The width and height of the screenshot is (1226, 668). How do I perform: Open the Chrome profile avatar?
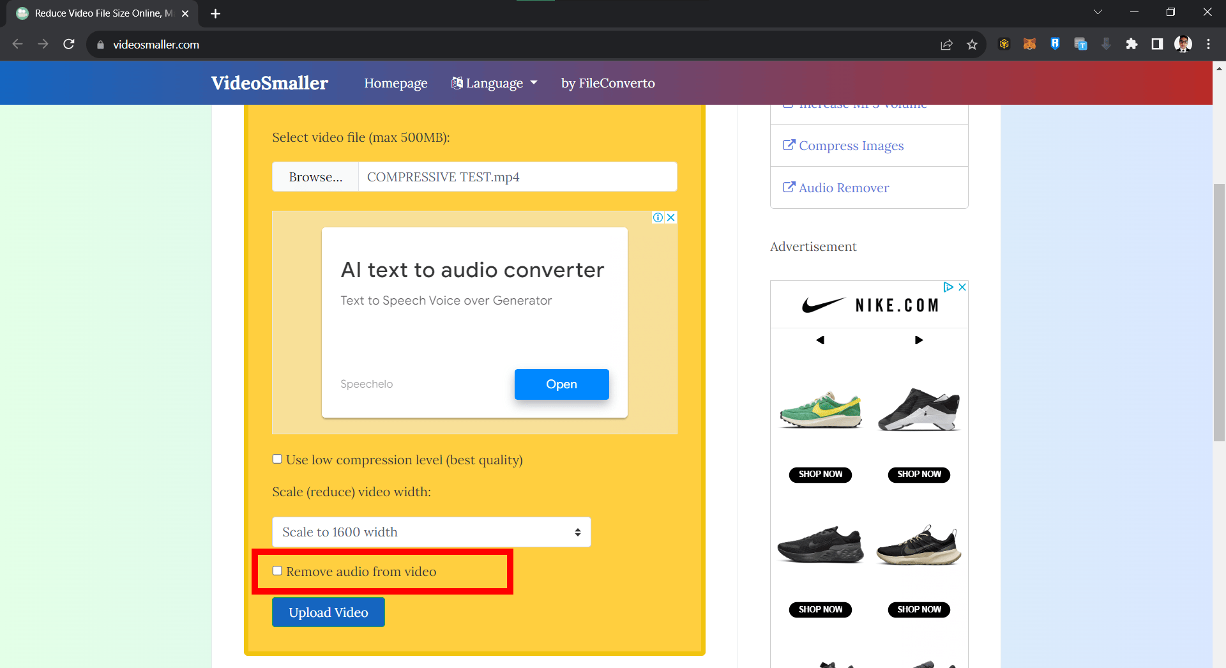(x=1183, y=44)
